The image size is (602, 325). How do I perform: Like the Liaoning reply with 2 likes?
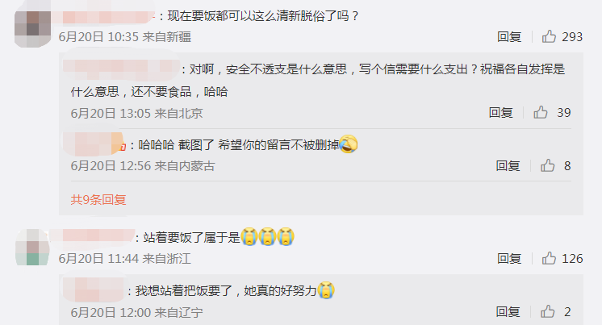click(547, 311)
